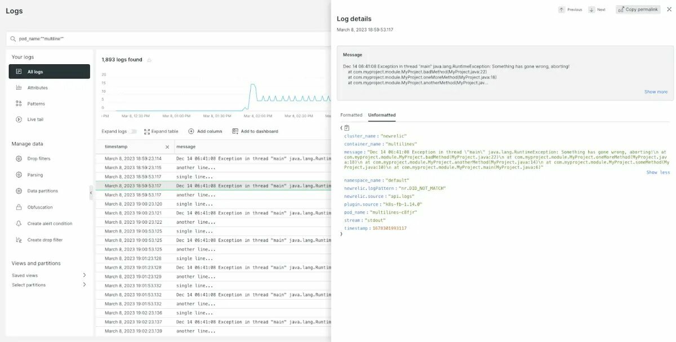Collapse the left sidebar handle
This screenshot has height=342, width=676.
pos(91,193)
